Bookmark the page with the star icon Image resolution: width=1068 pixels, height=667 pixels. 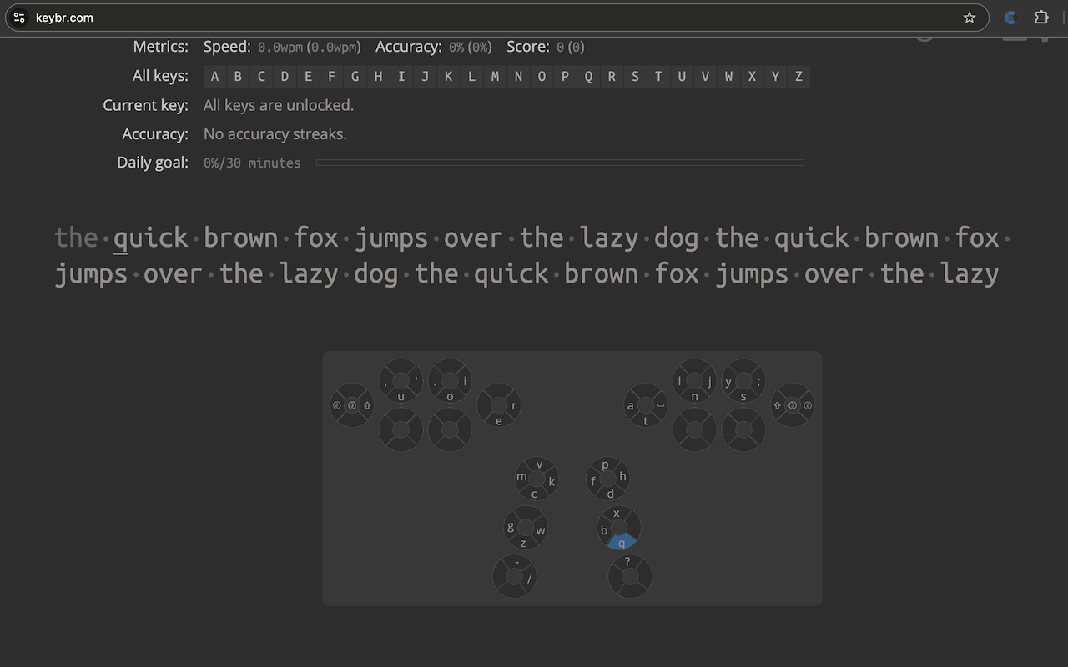tap(969, 17)
